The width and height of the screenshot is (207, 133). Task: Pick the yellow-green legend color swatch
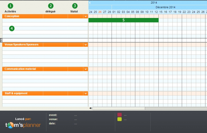(x=119, y=119)
